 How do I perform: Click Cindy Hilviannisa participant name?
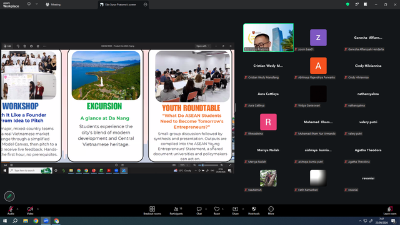pos(368,66)
